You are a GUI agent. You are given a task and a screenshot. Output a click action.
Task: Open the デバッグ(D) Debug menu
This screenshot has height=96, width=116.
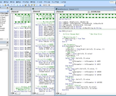coord(25,2)
